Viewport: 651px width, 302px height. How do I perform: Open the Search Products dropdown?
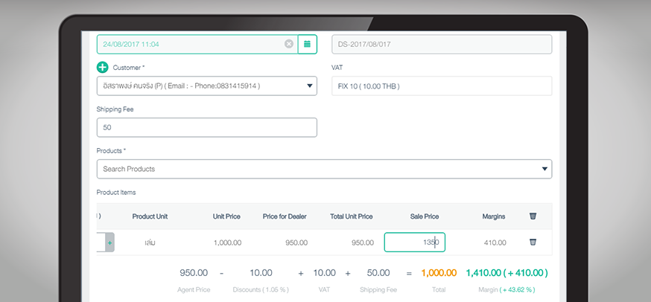tap(545, 169)
